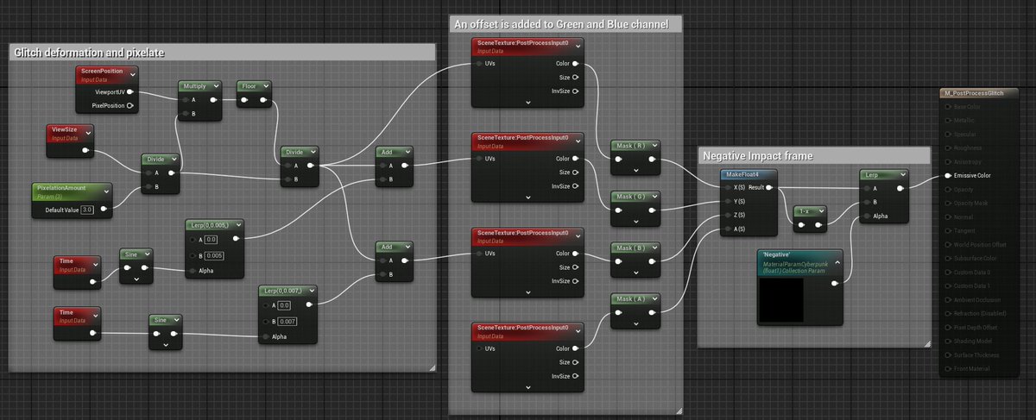1036x420 pixels.
Task: Expand the Floor node chevron
Action: coord(264,86)
